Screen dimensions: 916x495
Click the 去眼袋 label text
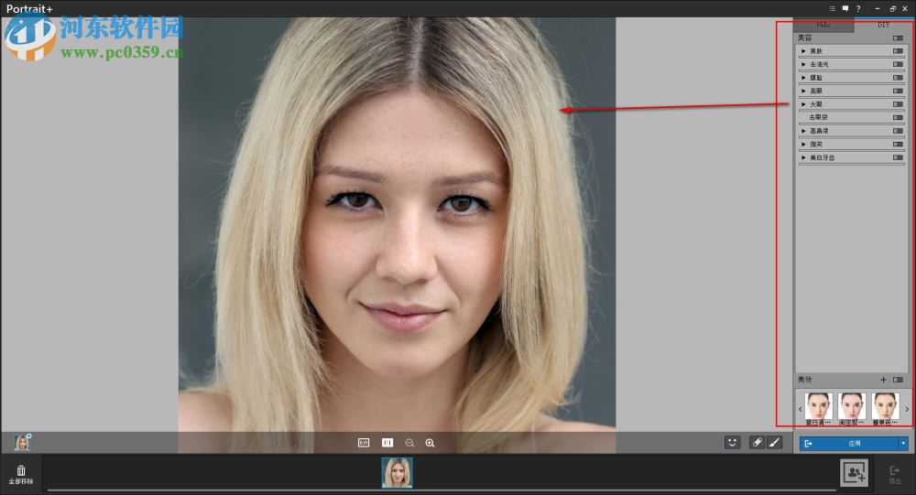(818, 117)
